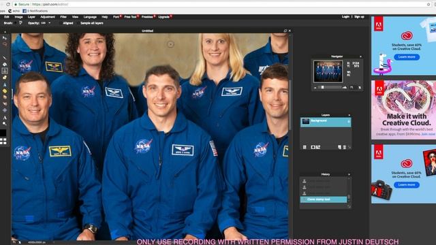Collapse the tools panel arrow
This screenshot has width=436, height=245.
pos(5,32)
